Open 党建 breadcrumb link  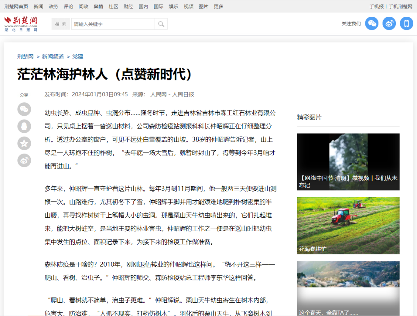coord(78,57)
